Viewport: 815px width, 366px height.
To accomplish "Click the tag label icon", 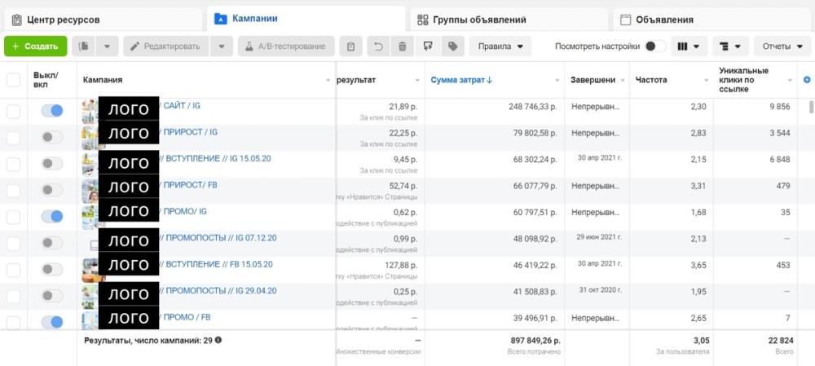I will (x=452, y=46).
